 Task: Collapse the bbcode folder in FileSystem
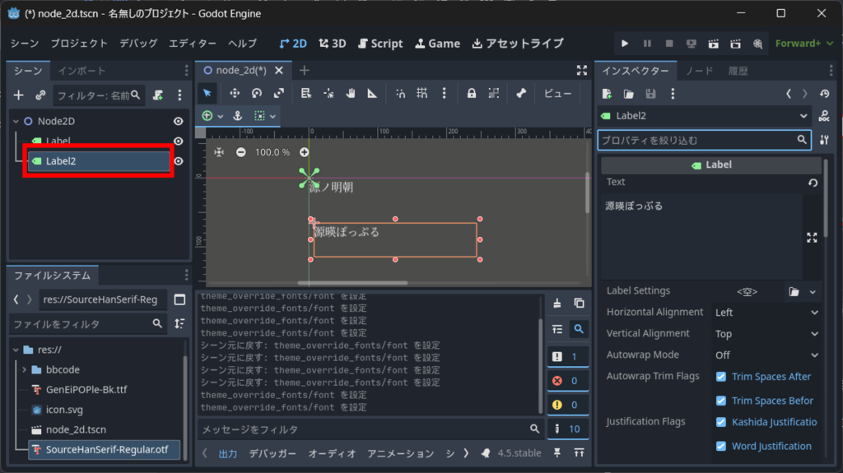[25, 369]
